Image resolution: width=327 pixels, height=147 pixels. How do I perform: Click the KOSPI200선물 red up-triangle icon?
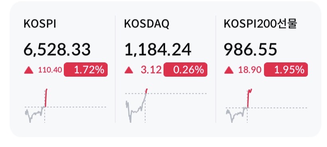tap(229, 70)
